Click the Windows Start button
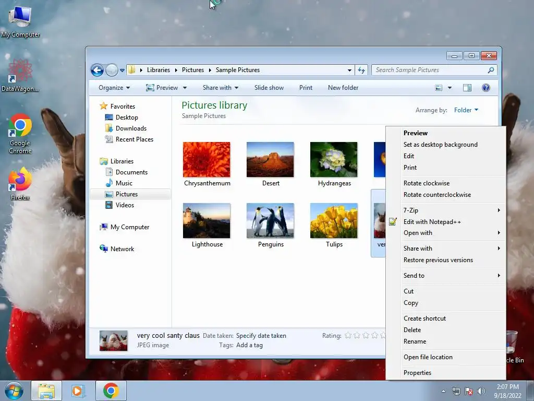The image size is (534, 401). point(14,391)
